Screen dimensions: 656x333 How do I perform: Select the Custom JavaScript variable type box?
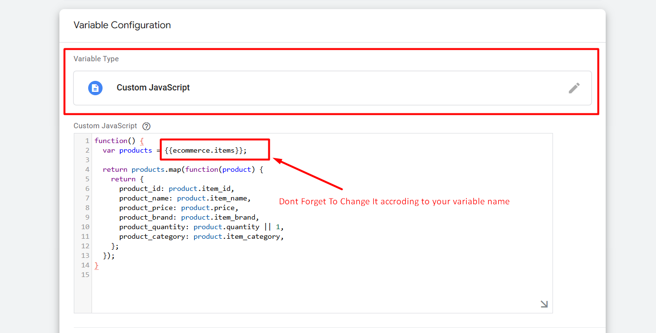tap(332, 88)
